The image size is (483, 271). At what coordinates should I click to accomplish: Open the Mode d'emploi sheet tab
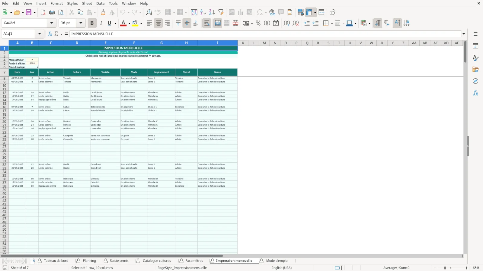pos(277,261)
